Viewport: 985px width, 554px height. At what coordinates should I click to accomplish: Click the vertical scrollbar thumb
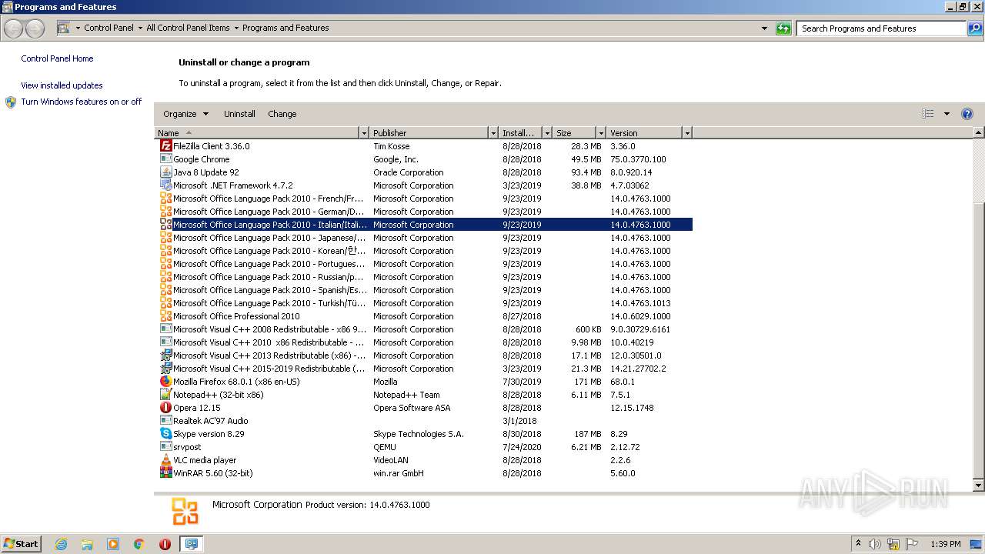979,339
